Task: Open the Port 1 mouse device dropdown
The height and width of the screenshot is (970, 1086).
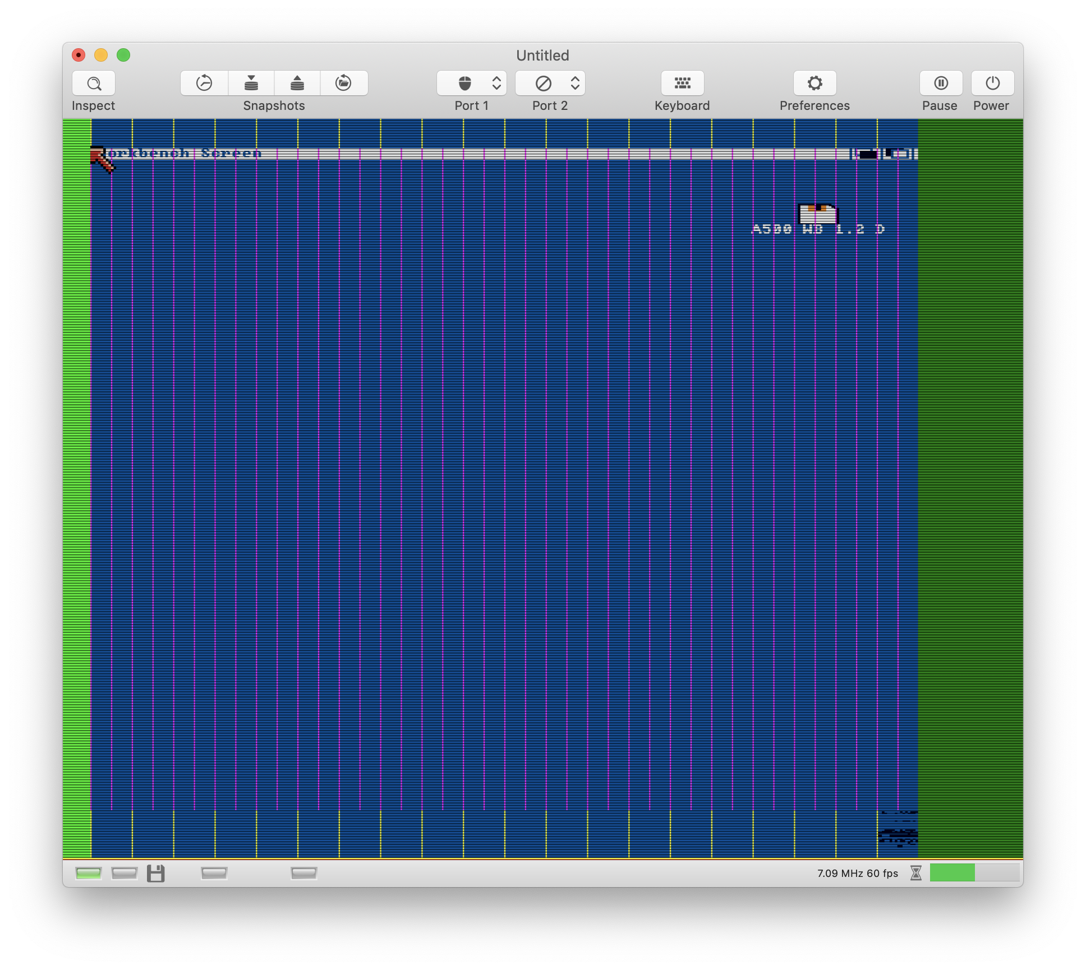Action: click(x=472, y=84)
